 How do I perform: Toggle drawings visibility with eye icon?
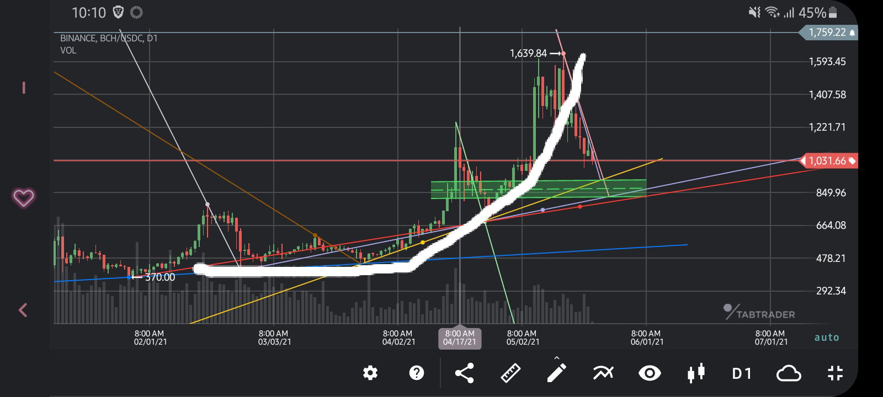tap(650, 373)
